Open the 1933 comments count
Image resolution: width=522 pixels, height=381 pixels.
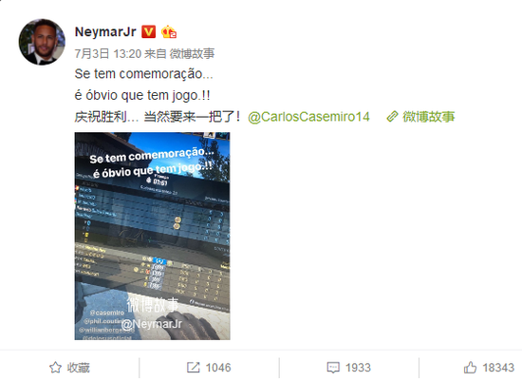coord(358,368)
